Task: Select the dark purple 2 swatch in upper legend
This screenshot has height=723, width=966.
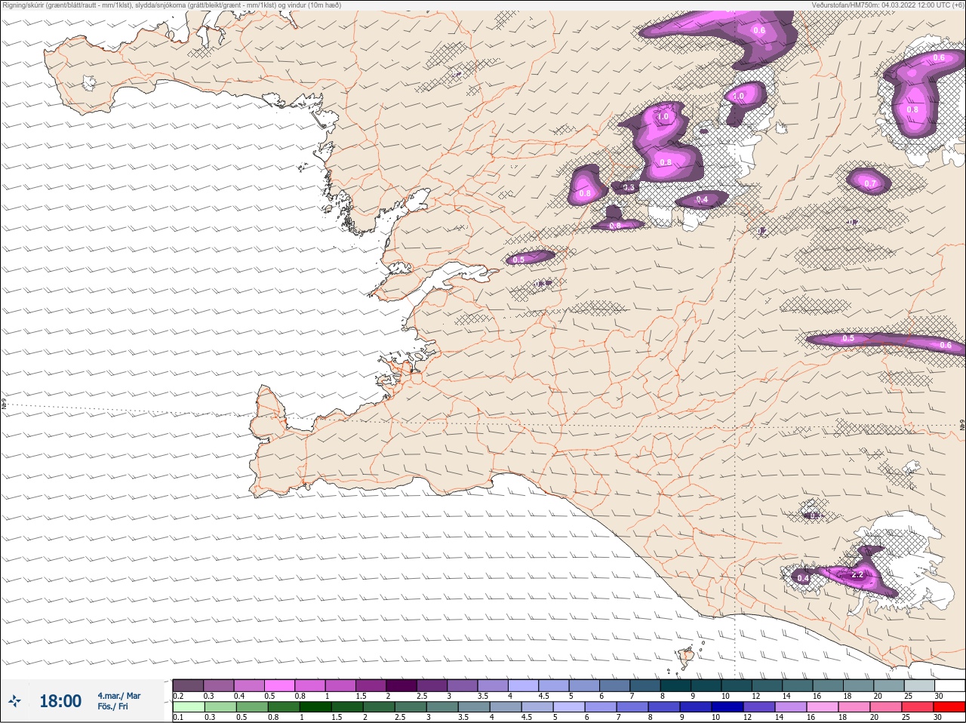Action: (x=401, y=685)
